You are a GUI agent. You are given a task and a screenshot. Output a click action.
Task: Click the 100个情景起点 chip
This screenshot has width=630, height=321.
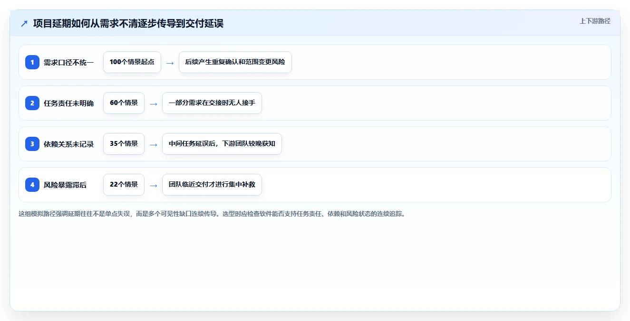click(132, 62)
